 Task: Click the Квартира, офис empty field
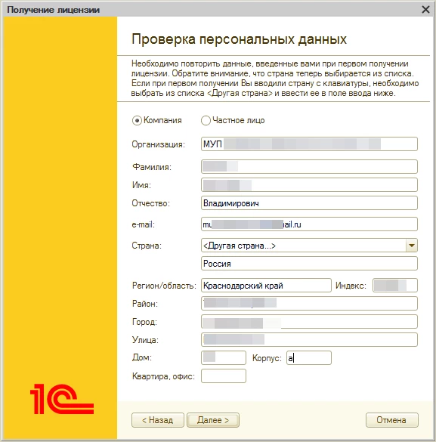click(x=224, y=376)
